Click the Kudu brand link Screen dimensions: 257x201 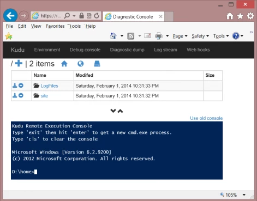pyautogui.click(x=17, y=50)
